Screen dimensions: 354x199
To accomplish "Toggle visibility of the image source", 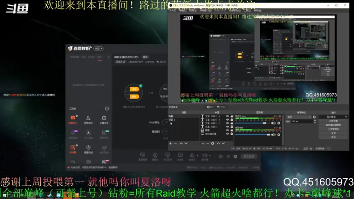I will pos(227,130).
